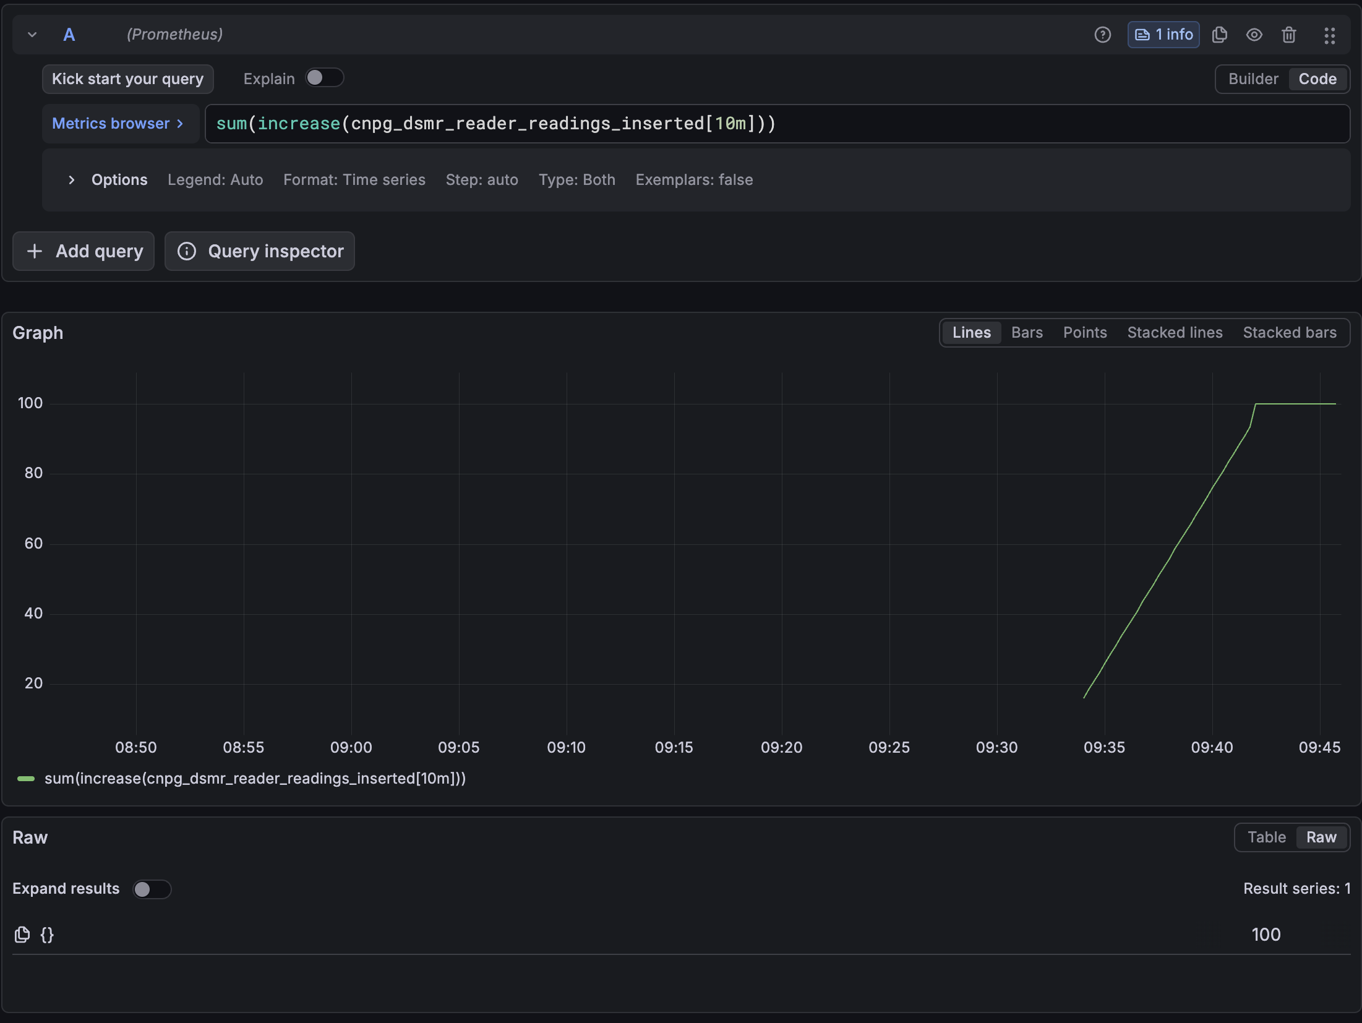Select Stacked bars graph style

(1290, 333)
